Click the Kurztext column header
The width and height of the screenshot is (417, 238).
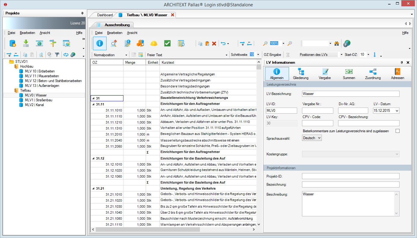pyautogui.click(x=208, y=63)
